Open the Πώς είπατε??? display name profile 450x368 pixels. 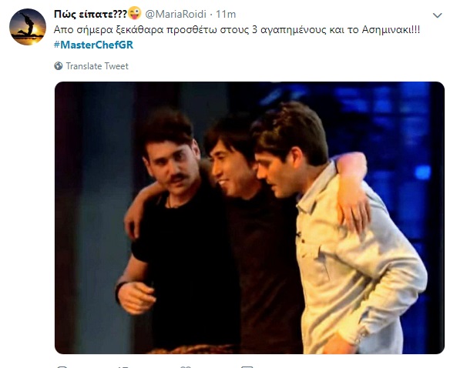[x=90, y=14]
